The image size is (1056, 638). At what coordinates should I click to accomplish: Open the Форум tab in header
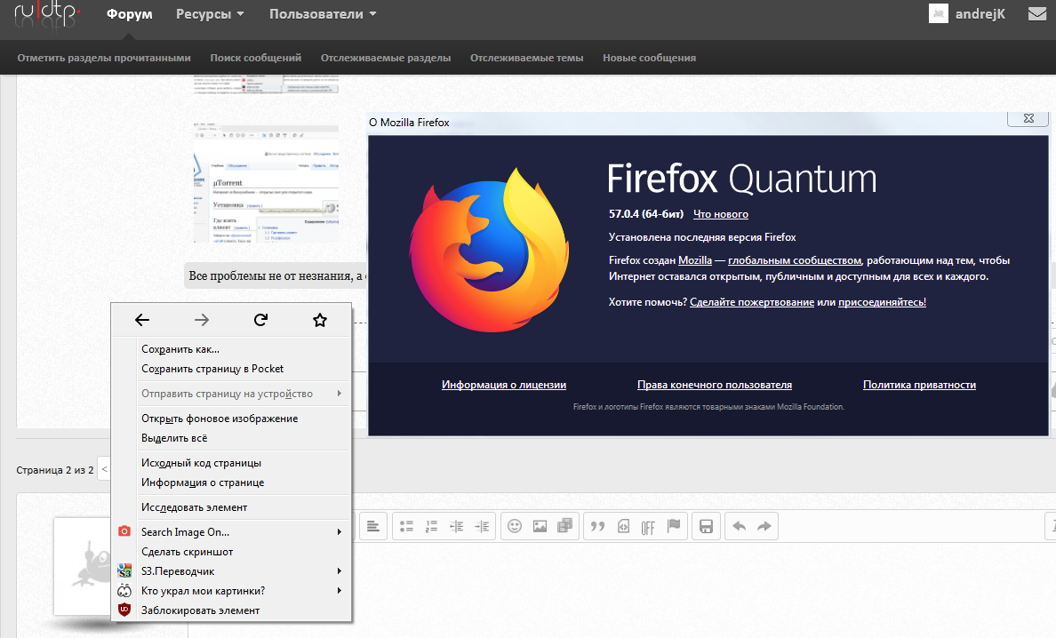coord(129,14)
